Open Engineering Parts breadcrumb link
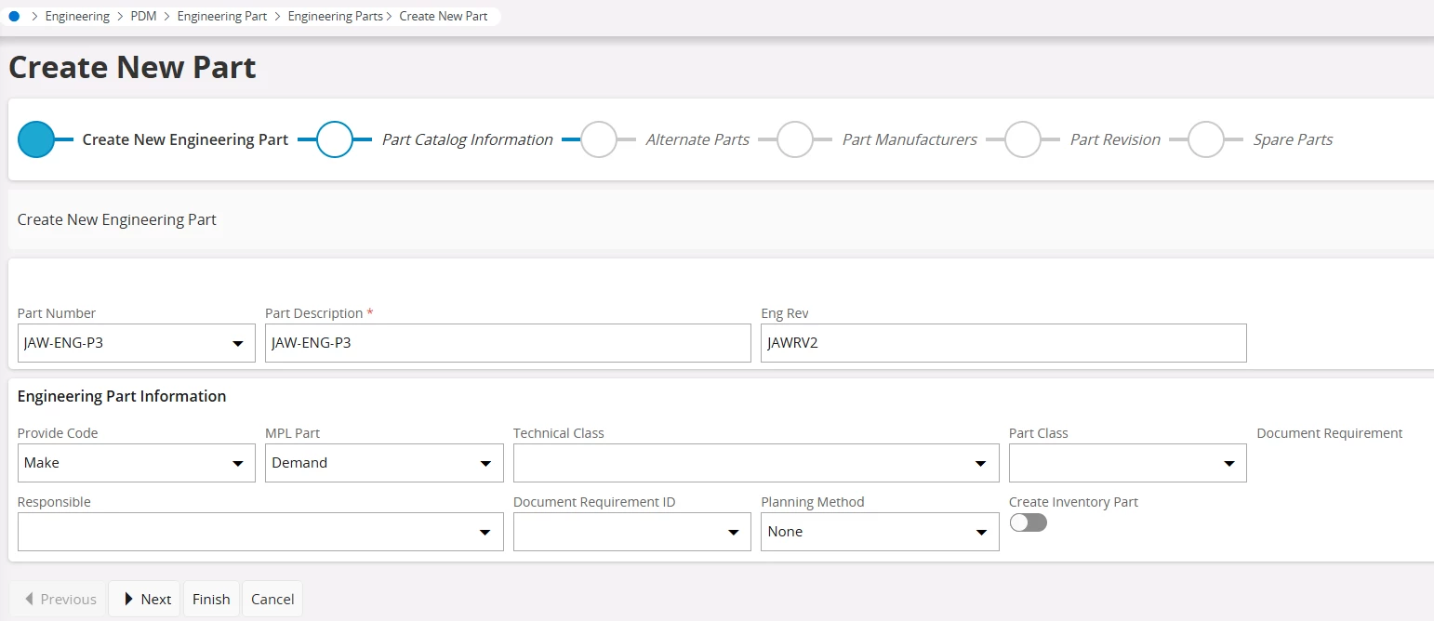1434x621 pixels. (335, 16)
